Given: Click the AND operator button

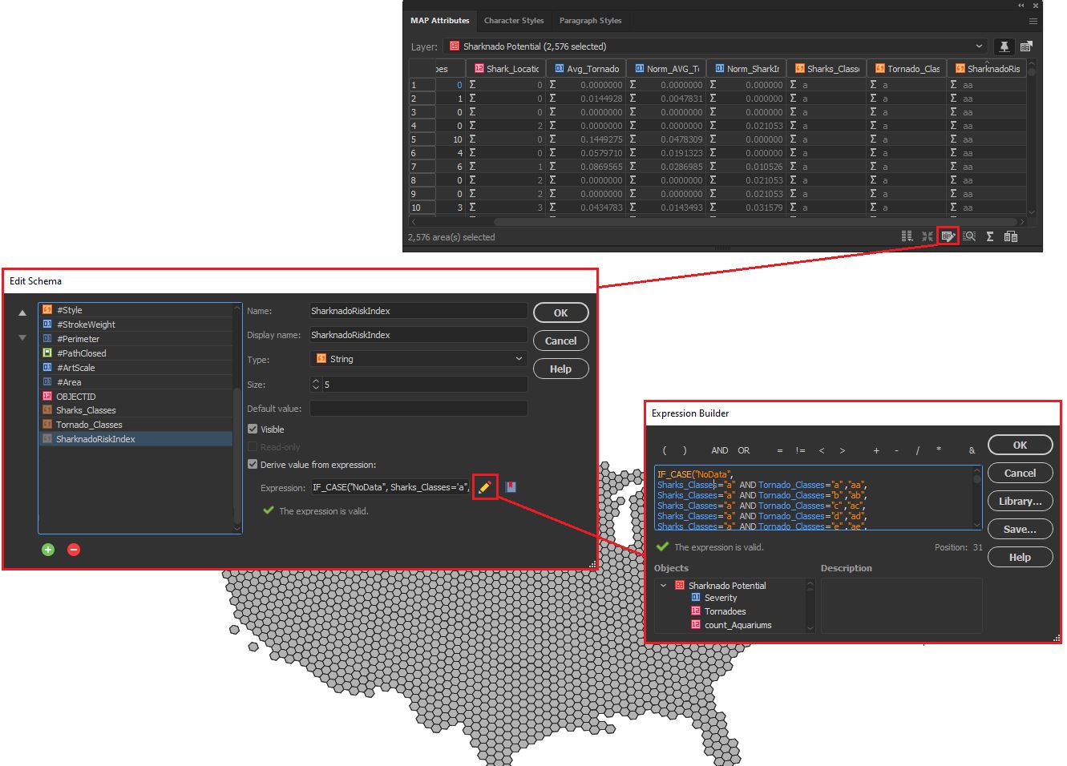Looking at the screenshot, I should [x=719, y=450].
